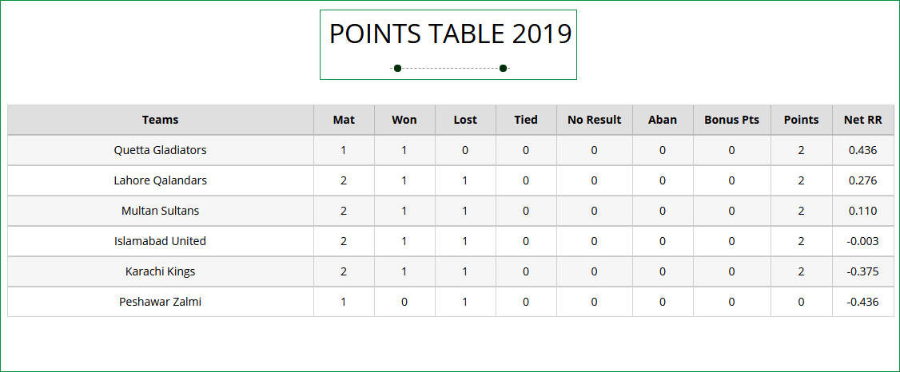Select the Quetta Gladiators team name
900x372 pixels.
coord(160,150)
